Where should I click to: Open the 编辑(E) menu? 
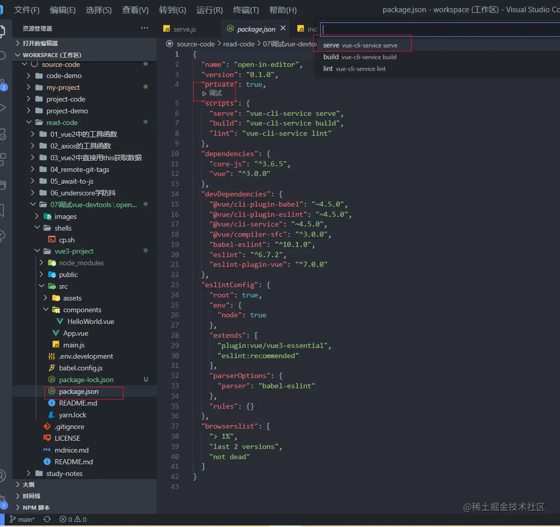[x=63, y=10]
